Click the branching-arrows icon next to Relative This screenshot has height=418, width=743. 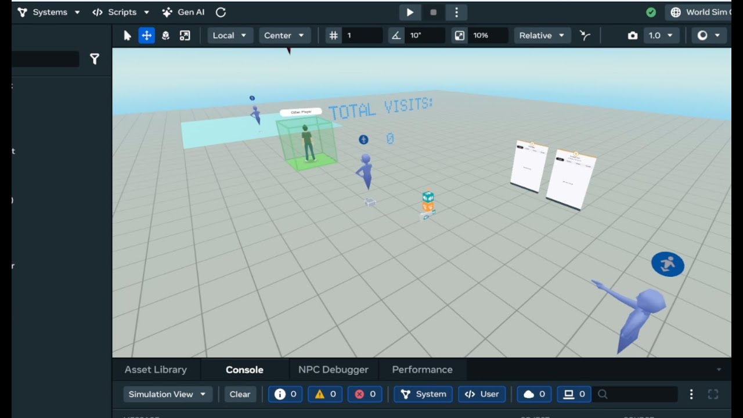click(585, 35)
